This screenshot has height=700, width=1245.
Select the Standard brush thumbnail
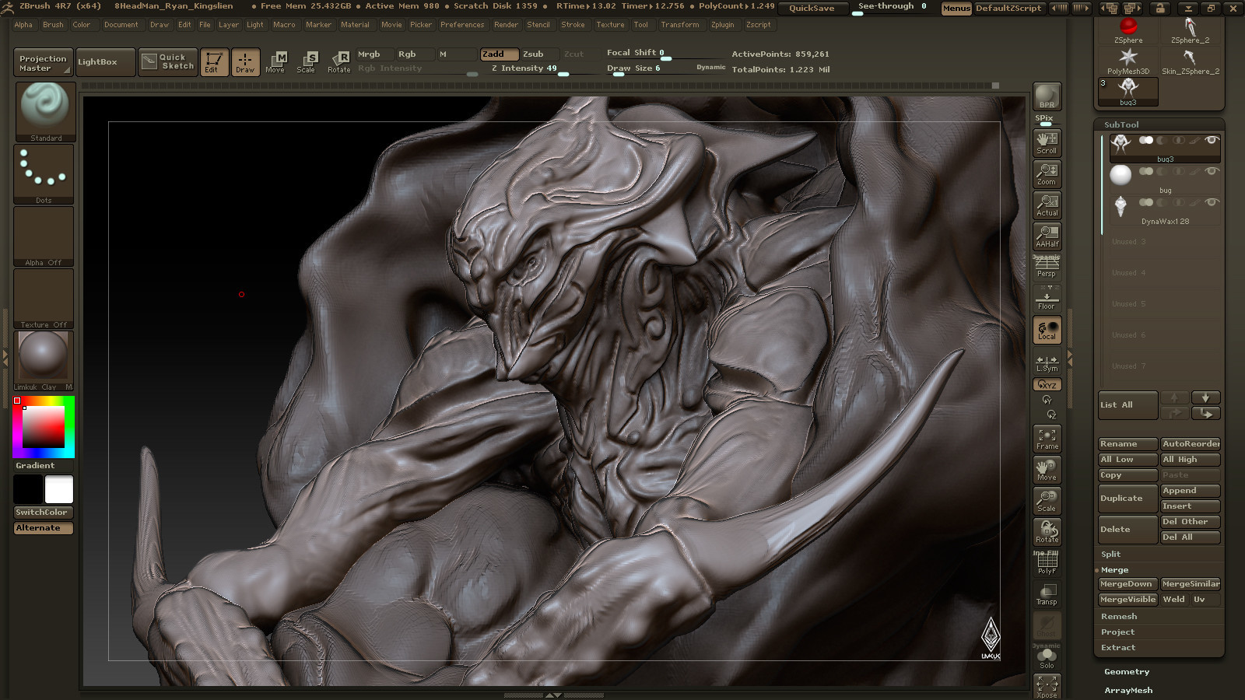click(x=45, y=110)
